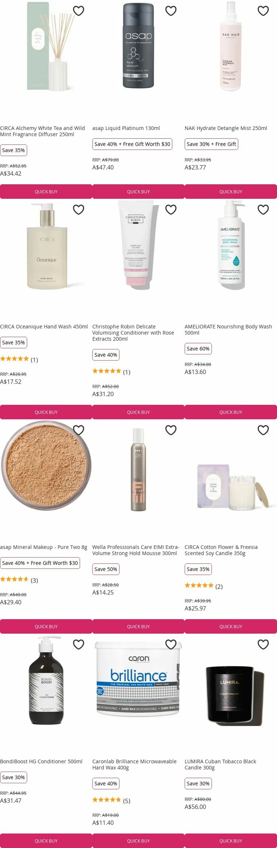View the asap Mineral Makeup powder image

(46, 466)
